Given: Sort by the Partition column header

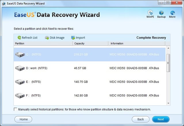Looking at the screenshot, I should point(43,44).
